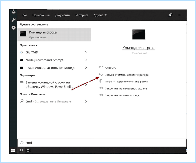The image size is (196, 163).
Task: Switch to the Все tab
Action: (24, 15)
